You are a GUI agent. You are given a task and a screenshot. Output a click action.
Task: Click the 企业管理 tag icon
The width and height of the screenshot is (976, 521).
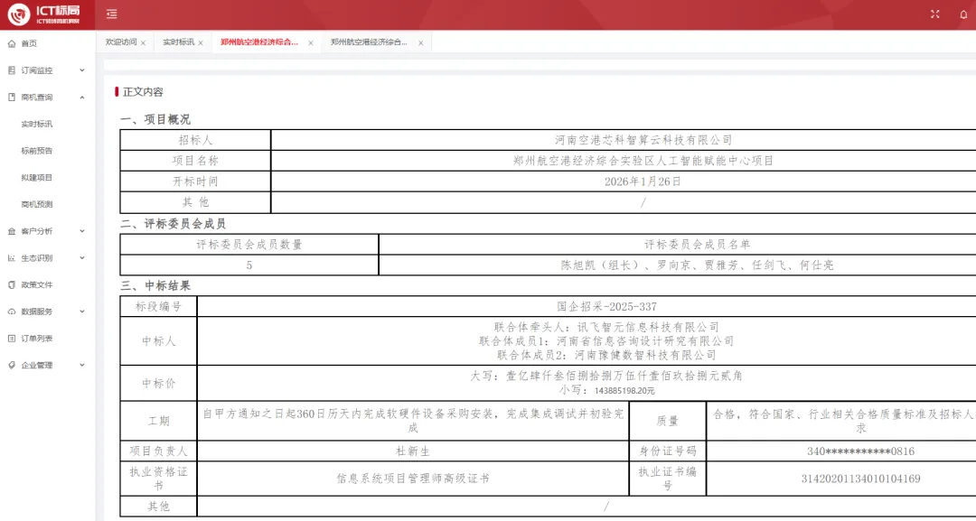11,365
